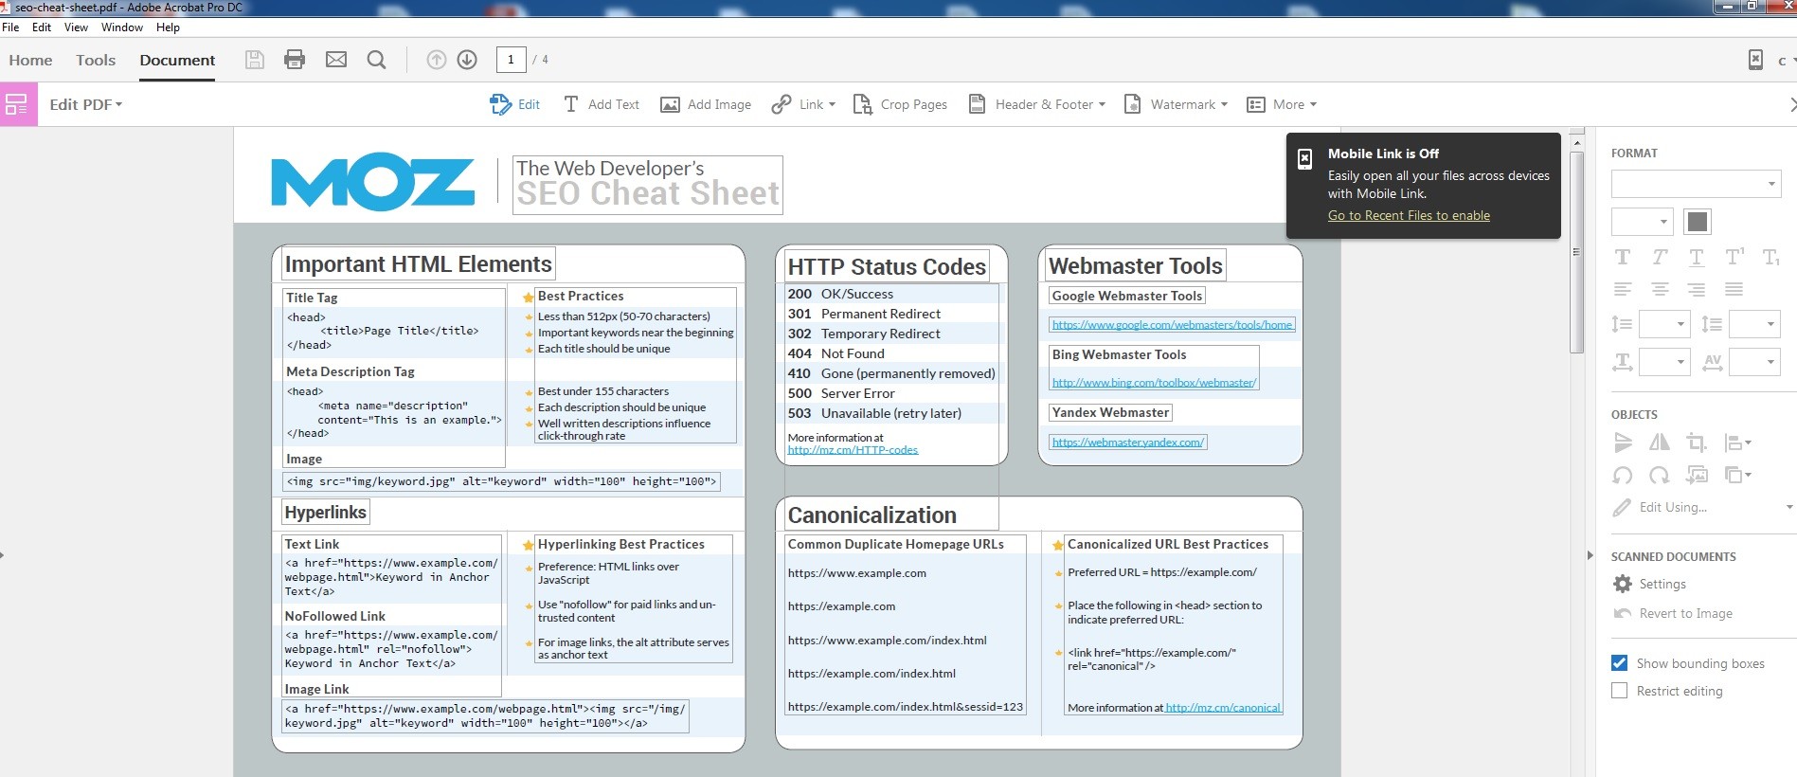The width and height of the screenshot is (1797, 777).
Task: Open the Help menu
Action: click(x=168, y=27)
